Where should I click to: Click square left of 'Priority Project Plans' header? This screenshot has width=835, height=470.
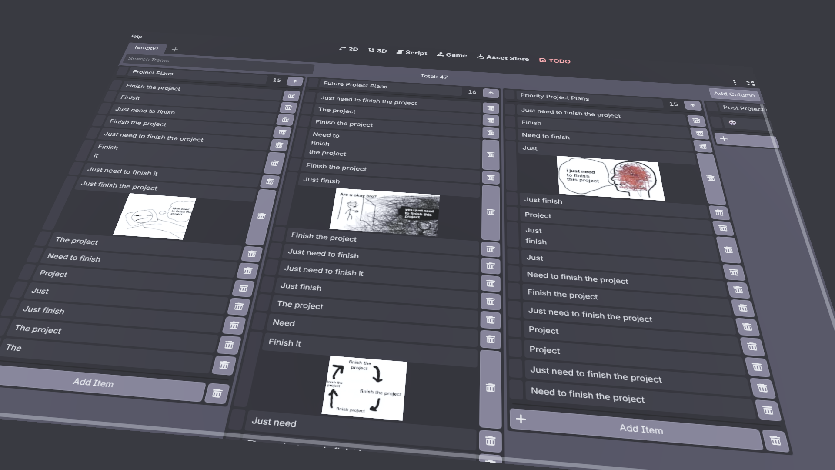pos(510,95)
